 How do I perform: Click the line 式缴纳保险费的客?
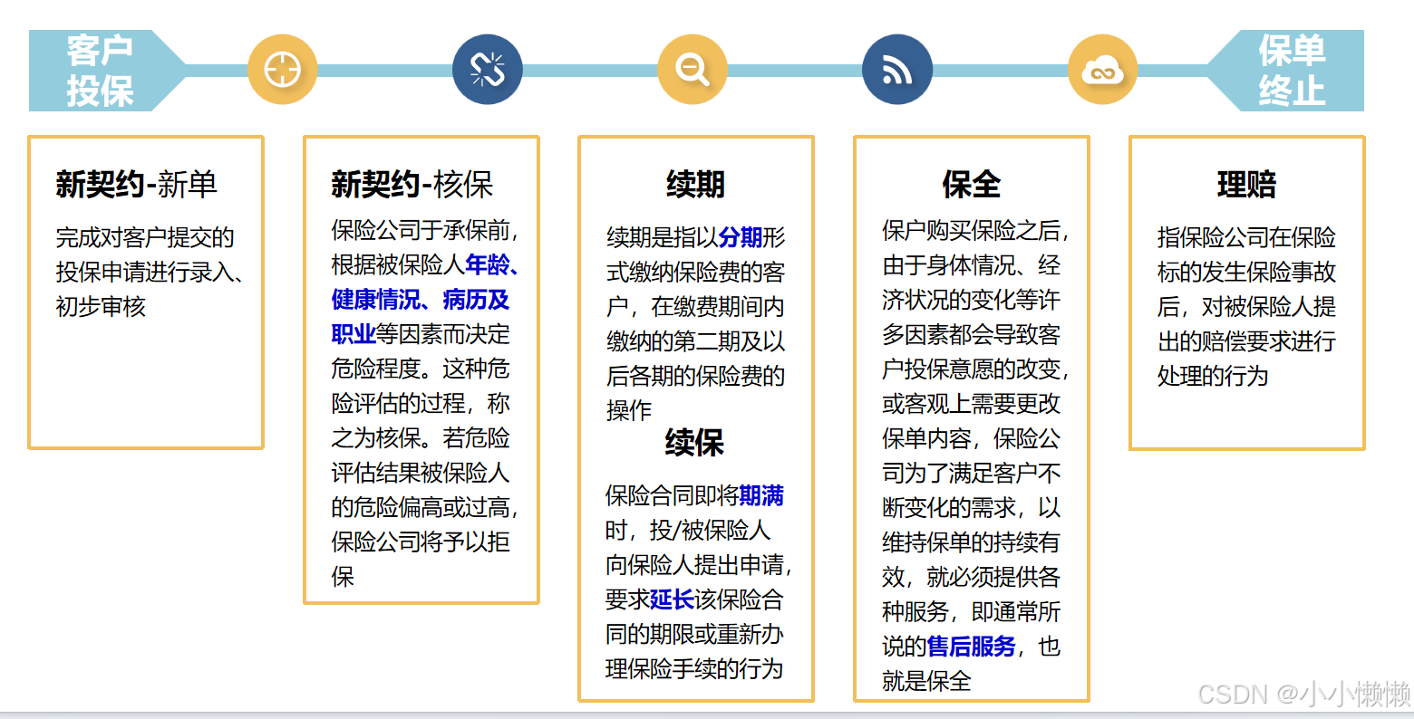tap(695, 272)
